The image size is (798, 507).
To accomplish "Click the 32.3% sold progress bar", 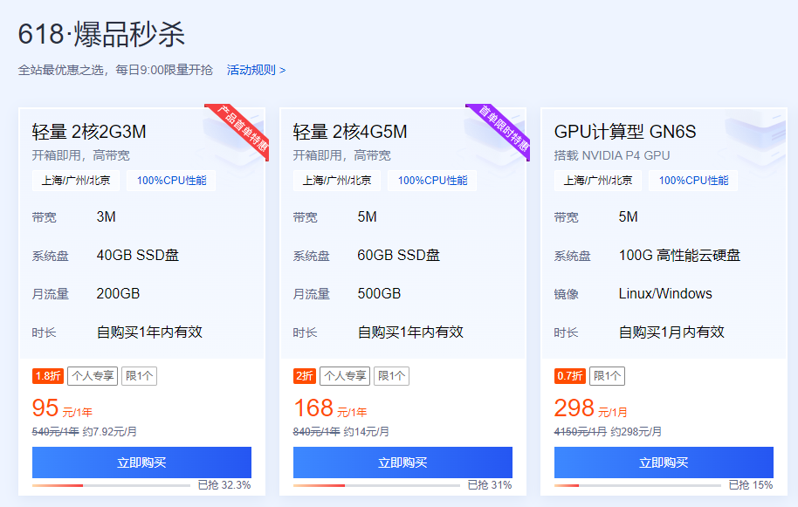I will [x=111, y=485].
